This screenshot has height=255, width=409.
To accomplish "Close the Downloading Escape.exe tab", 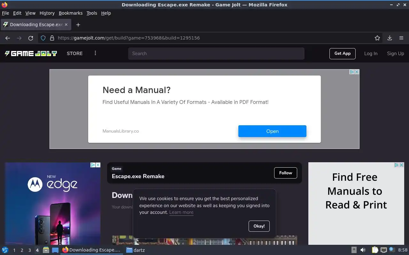I will point(66,25).
